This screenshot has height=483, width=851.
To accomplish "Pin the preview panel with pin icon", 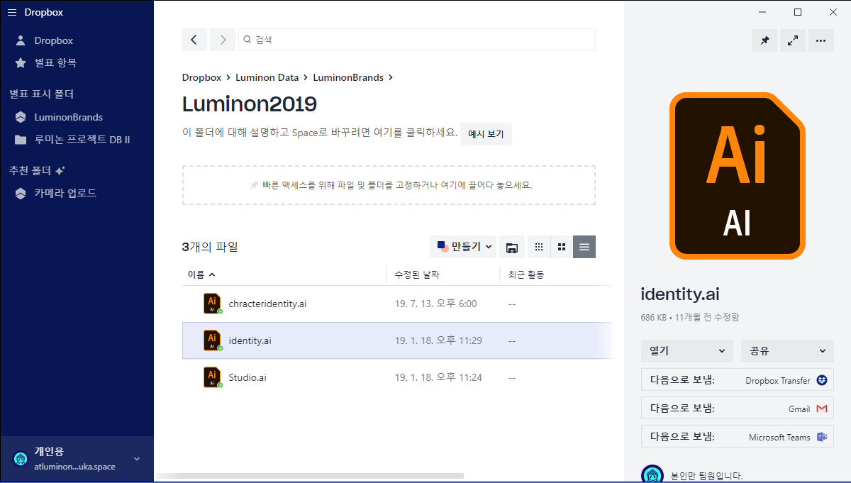I will pyautogui.click(x=764, y=40).
